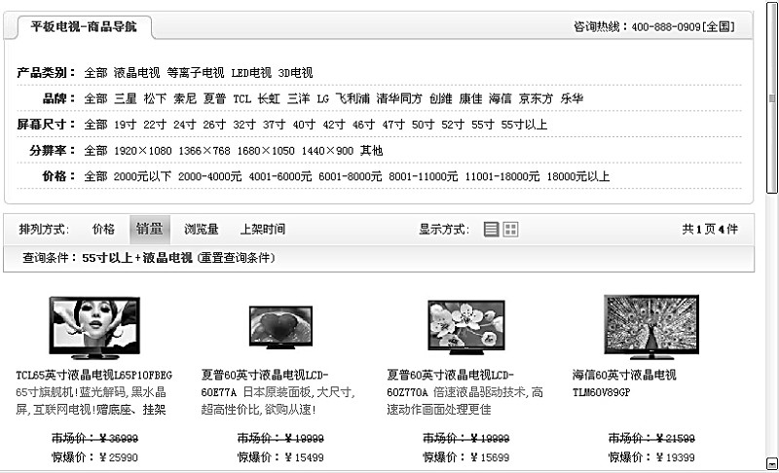Select 全部 in 屏幕尺寸 row
Viewport: 779px width, 473px height.
click(x=95, y=125)
